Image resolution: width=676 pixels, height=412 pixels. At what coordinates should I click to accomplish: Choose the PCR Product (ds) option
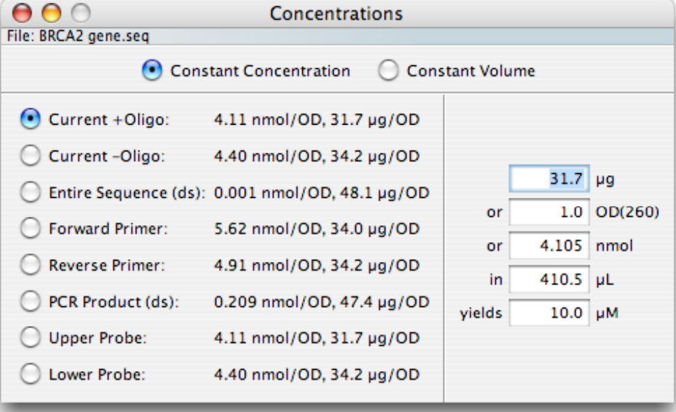click(x=31, y=301)
